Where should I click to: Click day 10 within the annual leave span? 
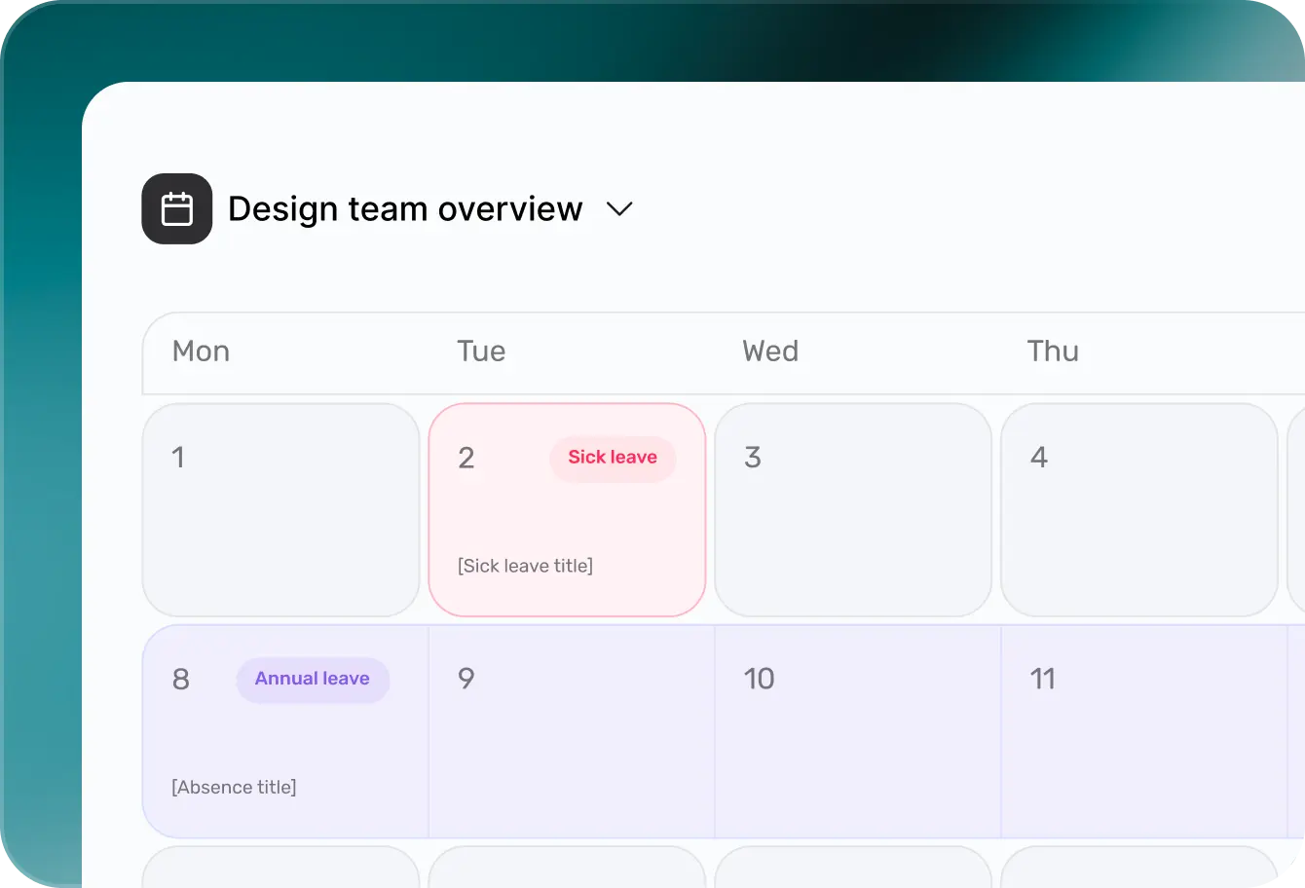(x=857, y=731)
